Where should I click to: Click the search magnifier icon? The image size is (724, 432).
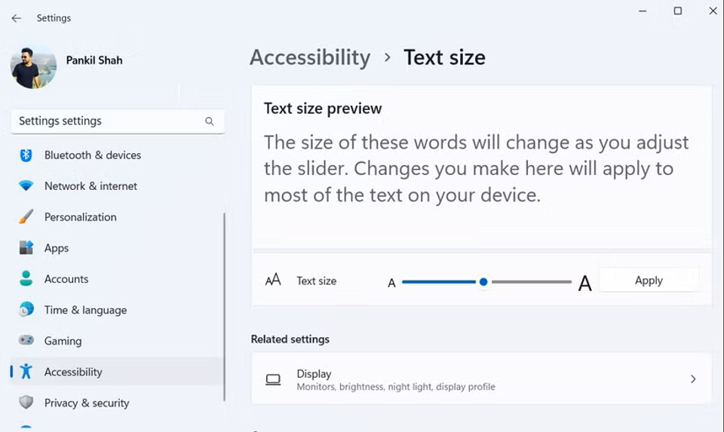point(210,121)
